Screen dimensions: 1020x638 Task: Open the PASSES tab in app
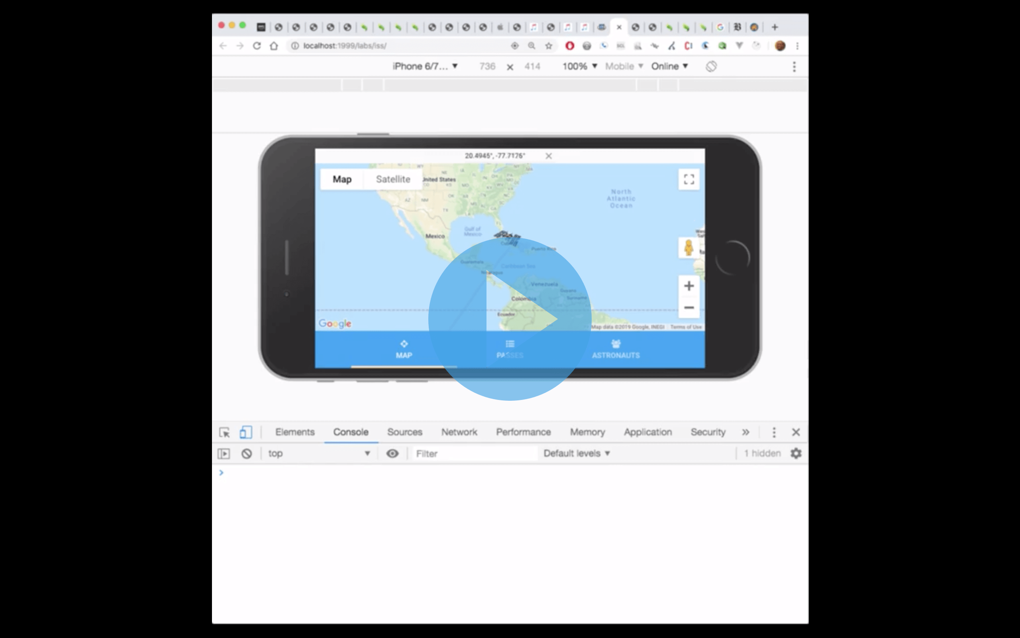510,349
